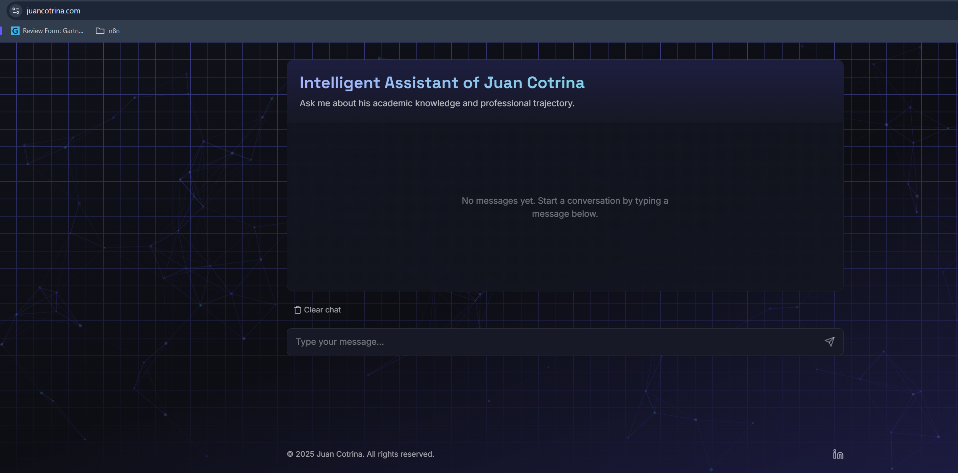Click the word trajectory in the subtitle

[553, 103]
